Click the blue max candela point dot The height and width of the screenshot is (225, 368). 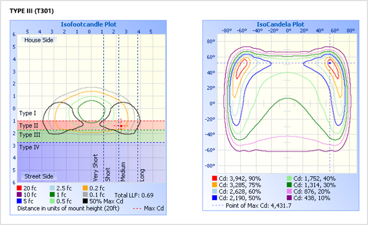point(330,63)
